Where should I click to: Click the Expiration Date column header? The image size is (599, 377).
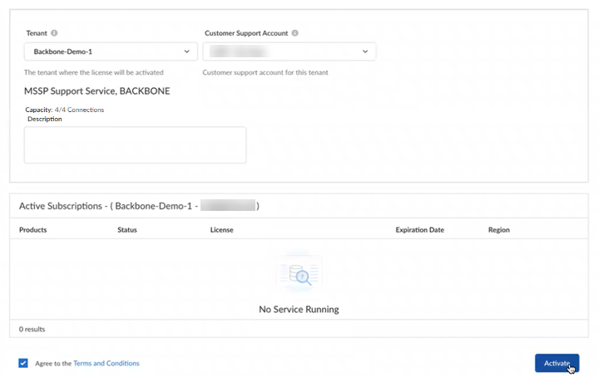[420, 230]
